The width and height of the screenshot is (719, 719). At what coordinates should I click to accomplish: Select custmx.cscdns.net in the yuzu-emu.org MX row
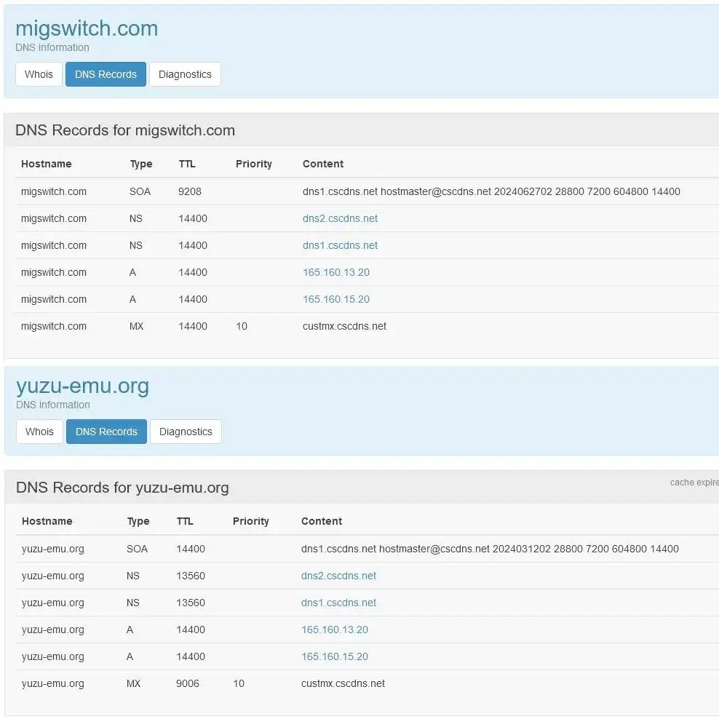343,683
